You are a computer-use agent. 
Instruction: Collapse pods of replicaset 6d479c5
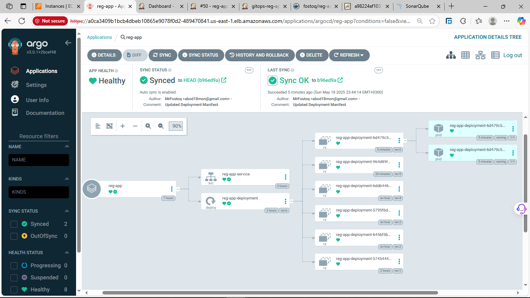405,140
